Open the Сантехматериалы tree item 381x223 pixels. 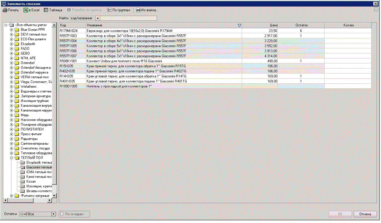coord(34,144)
